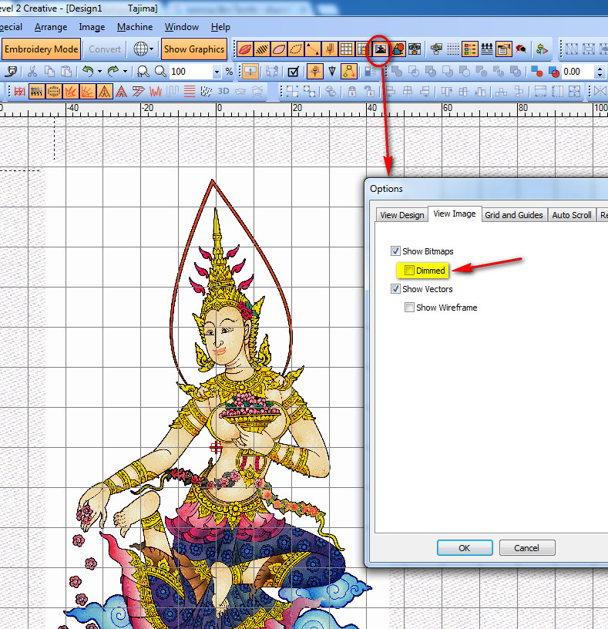This screenshot has height=629, width=608.
Task: Toggle the Show Graphics button
Action: 194,49
